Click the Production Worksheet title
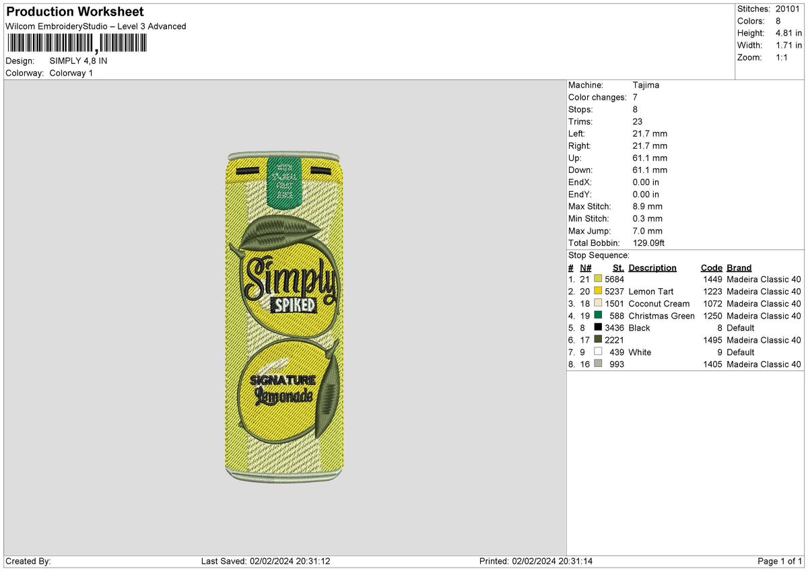 pos(75,12)
